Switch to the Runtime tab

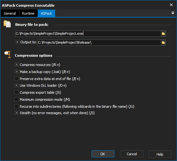pyautogui.click(x=28, y=13)
